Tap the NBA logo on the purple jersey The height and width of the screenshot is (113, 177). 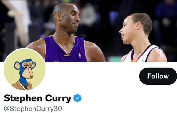pos(80,56)
